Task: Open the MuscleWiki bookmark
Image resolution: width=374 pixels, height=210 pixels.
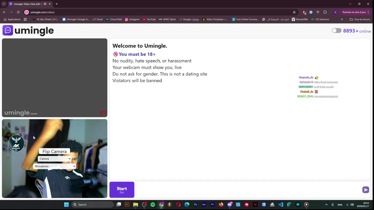Action: 300,19
